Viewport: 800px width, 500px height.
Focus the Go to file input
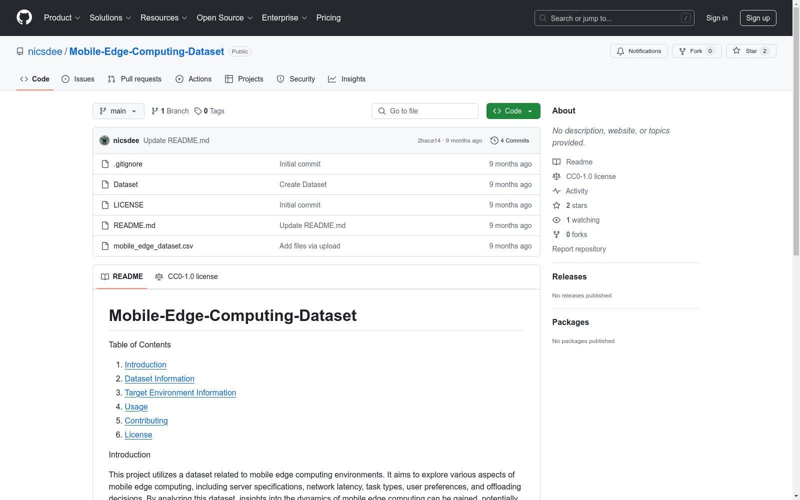pyautogui.click(x=425, y=111)
